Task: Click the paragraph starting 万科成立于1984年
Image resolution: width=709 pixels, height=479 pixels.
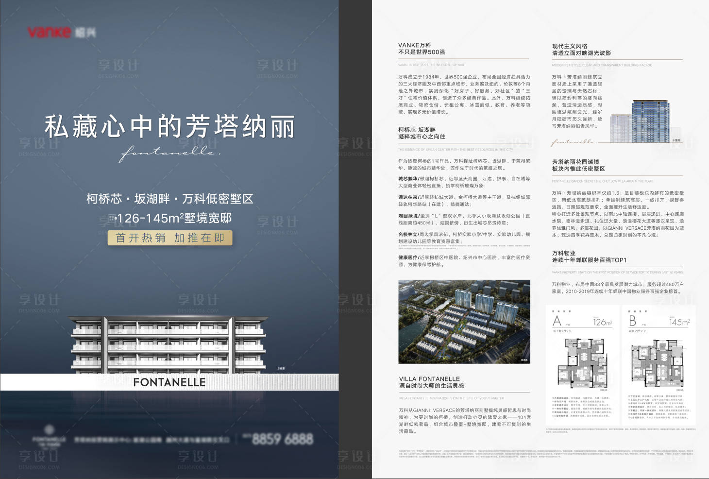Action: [x=464, y=94]
